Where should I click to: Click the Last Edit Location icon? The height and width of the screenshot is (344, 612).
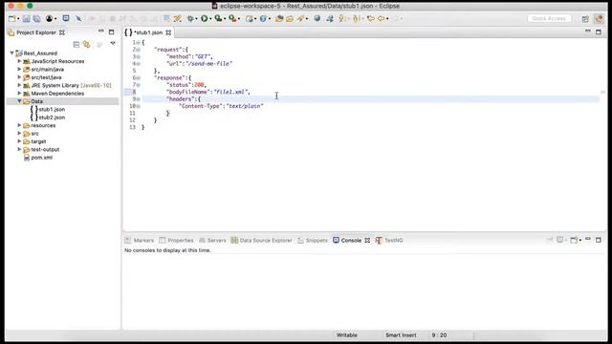(x=370, y=18)
